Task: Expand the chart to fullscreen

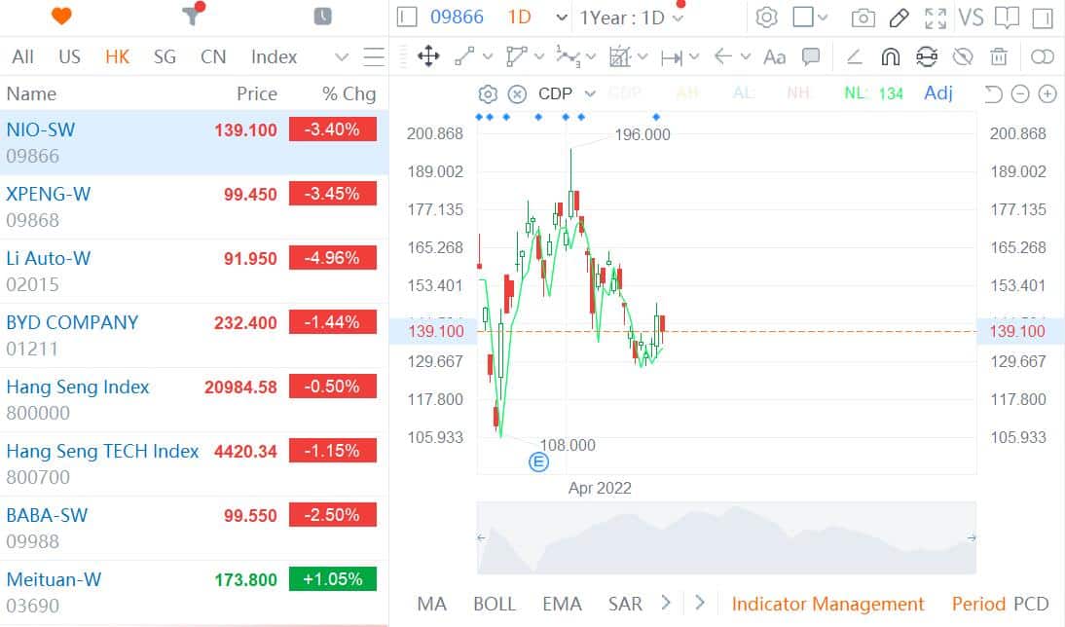Action: (x=936, y=18)
